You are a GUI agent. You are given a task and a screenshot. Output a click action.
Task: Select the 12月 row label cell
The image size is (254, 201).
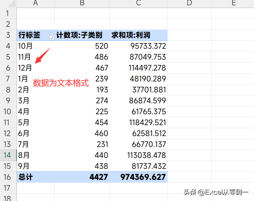click(x=35, y=68)
